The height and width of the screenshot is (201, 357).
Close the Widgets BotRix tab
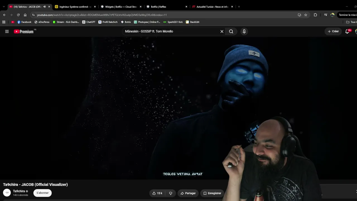click(141, 7)
